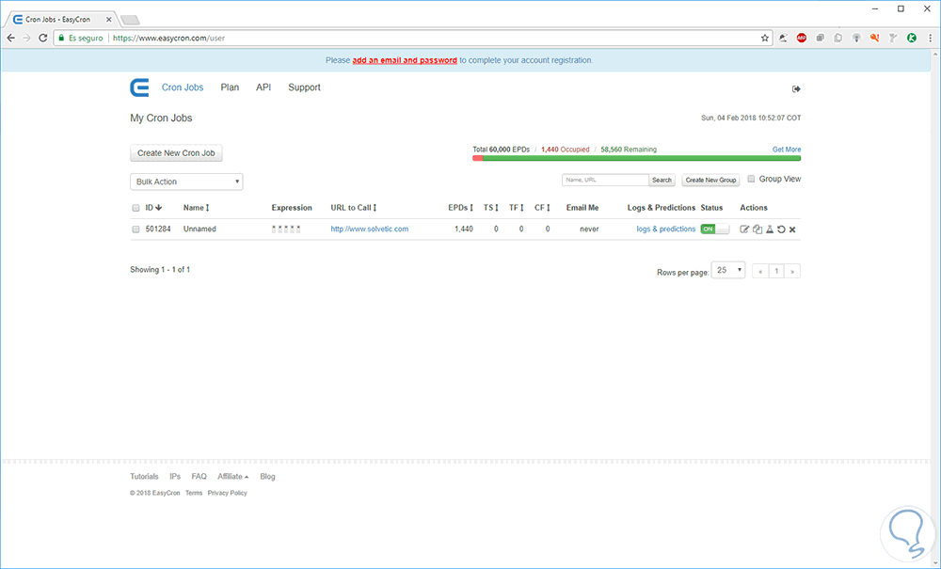
Task: Go to the Plan page
Action: pos(230,87)
